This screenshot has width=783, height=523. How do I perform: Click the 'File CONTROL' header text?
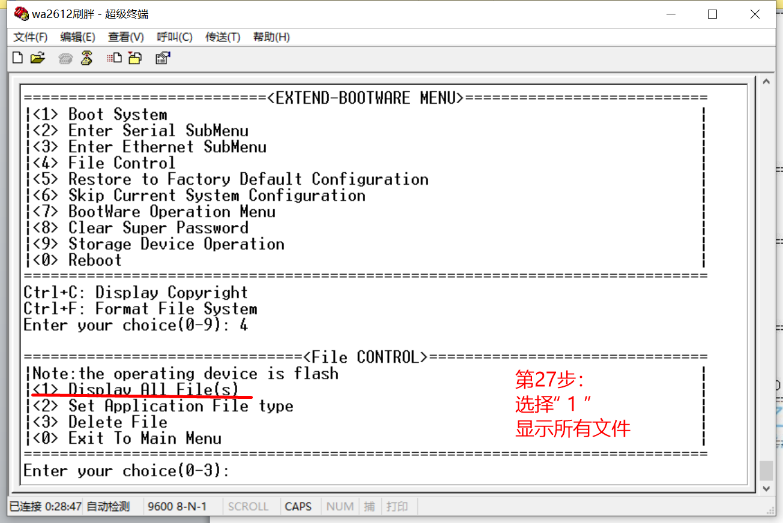click(366, 357)
